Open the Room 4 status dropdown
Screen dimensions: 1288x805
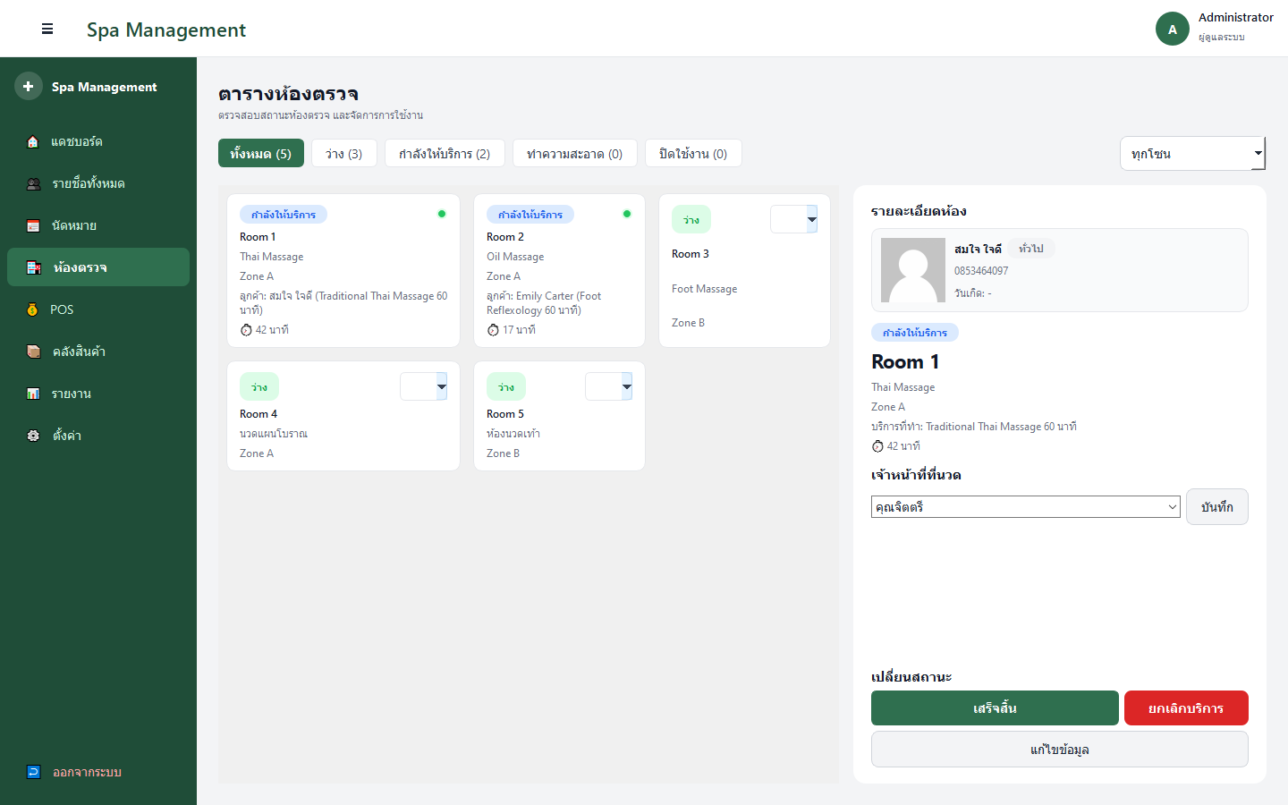tap(423, 386)
